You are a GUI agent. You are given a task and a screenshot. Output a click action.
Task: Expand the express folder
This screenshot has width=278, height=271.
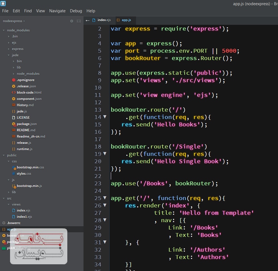tap(9, 49)
